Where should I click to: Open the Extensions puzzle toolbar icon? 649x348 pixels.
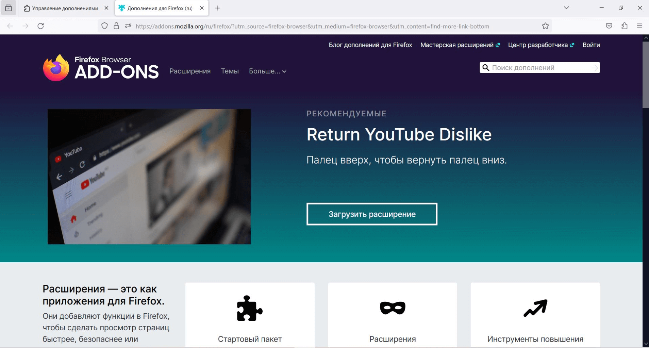point(624,26)
